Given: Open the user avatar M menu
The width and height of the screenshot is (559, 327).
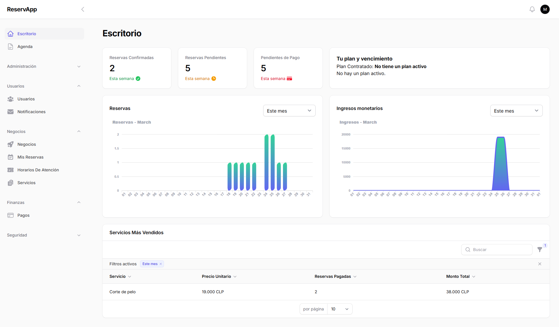Looking at the screenshot, I should coord(545,9).
